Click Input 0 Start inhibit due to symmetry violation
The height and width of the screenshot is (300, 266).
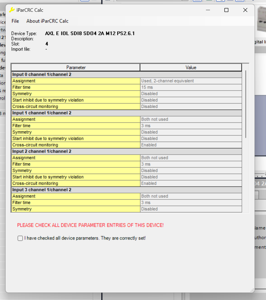76,100
